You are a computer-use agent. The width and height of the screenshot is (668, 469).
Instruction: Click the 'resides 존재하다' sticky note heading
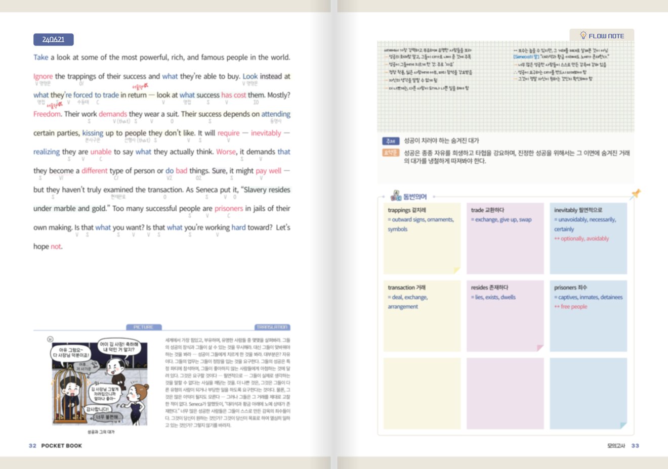point(489,288)
